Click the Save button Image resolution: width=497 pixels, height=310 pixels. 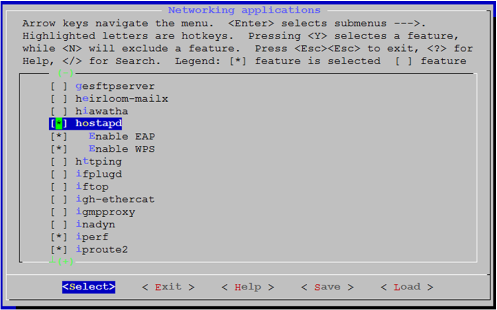tap(327, 287)
